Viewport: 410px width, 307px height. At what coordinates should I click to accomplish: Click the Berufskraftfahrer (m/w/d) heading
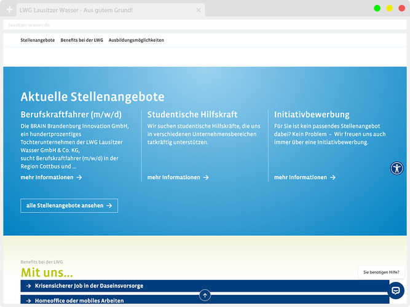pyautogui.click(x=71, y=114)
